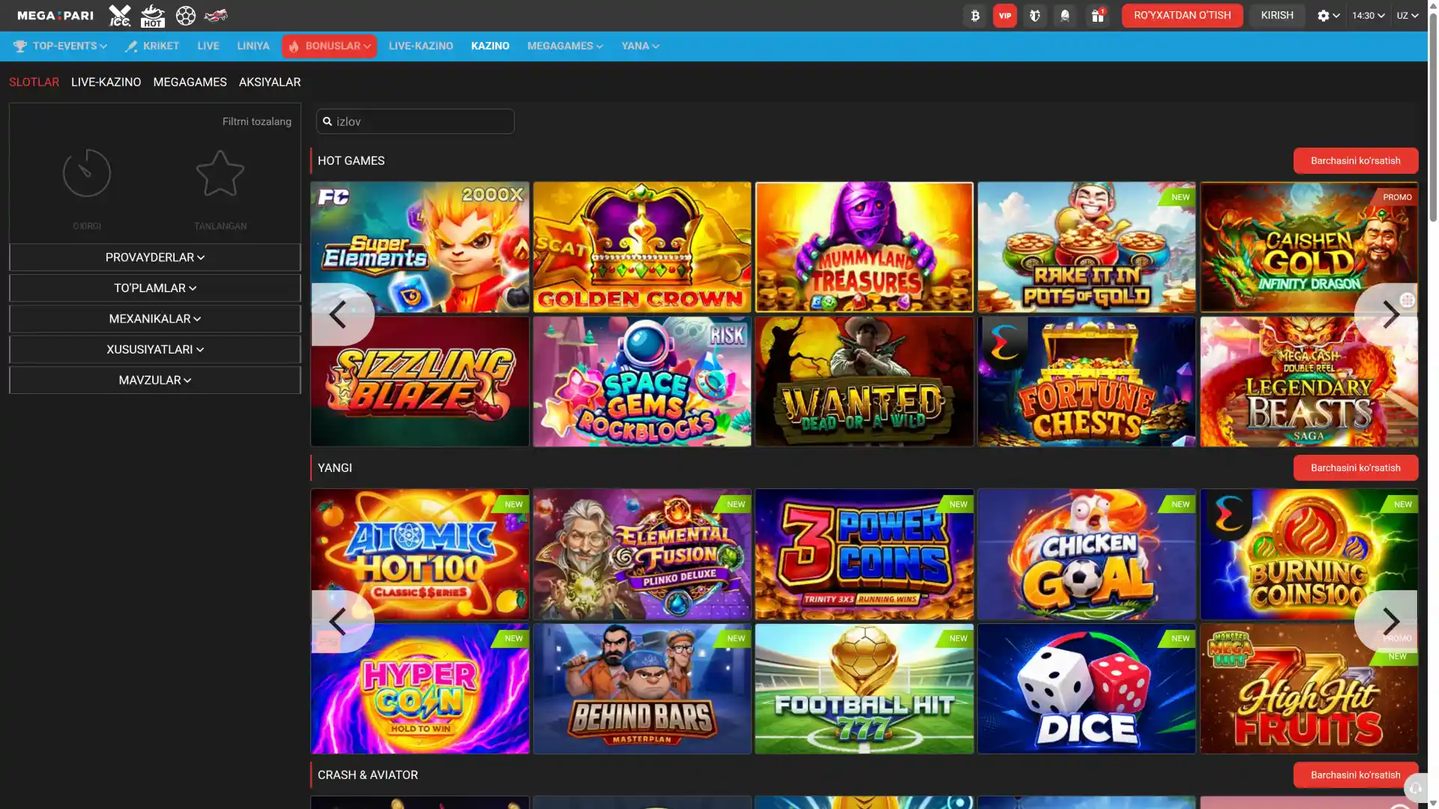
Task: Open the 3 Power Coins game thumbnail
Action: point(864,554)
